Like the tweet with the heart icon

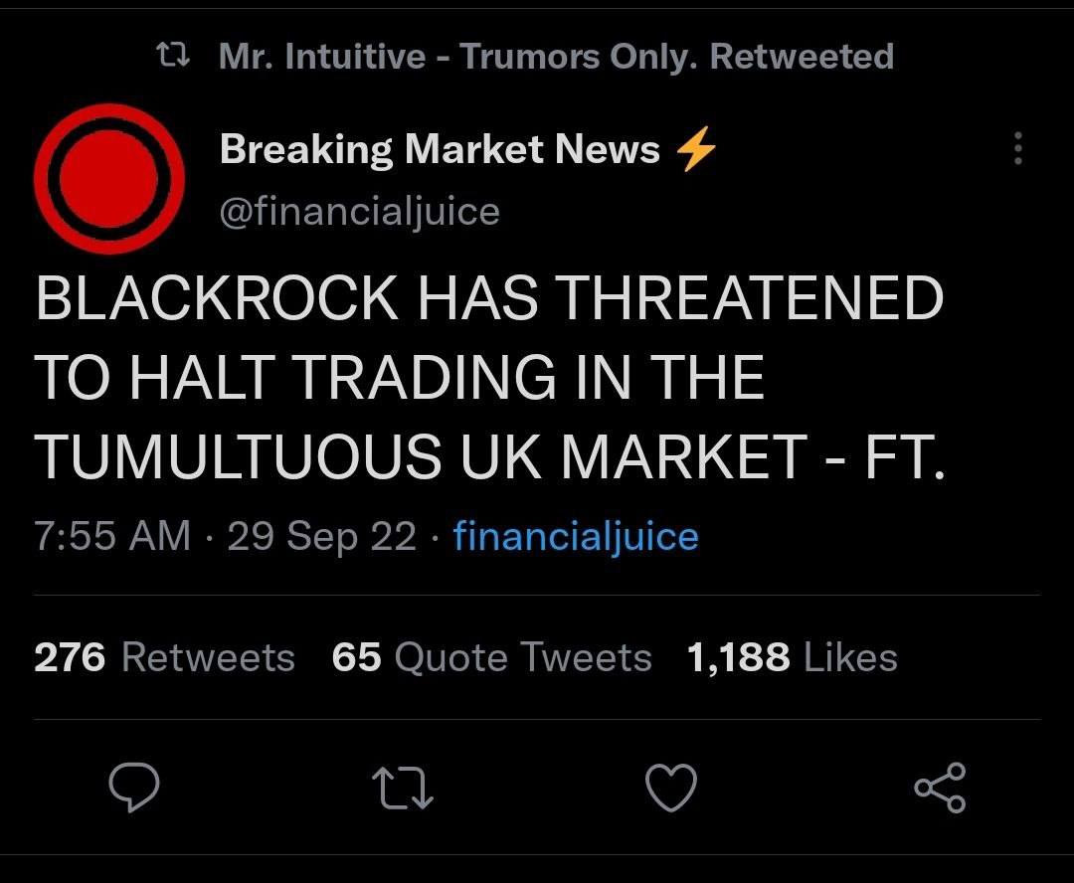(x=671, y=788)
